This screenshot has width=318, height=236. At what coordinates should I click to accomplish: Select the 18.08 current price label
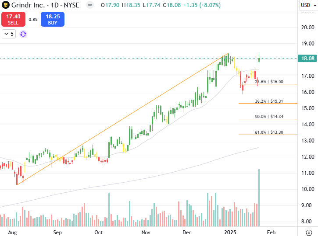[307, 59]
